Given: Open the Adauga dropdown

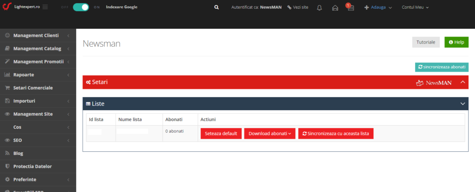Looking at the screenshot, I should (x=378, y=7).
